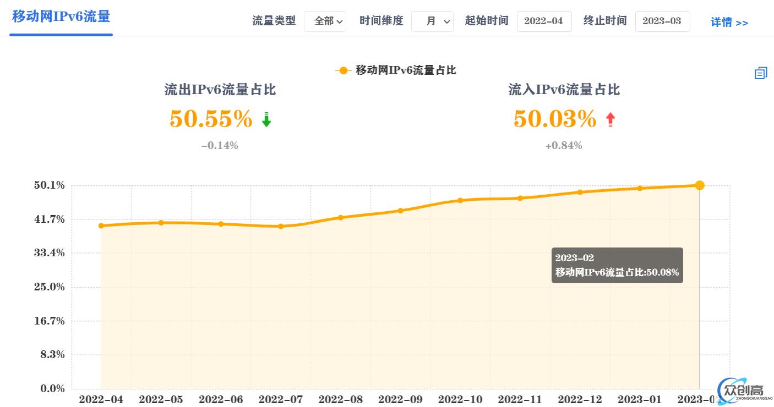Screen dimensions: 774x407
Task: Select the 2022-07 data point
Action: (x=281, y=226)
